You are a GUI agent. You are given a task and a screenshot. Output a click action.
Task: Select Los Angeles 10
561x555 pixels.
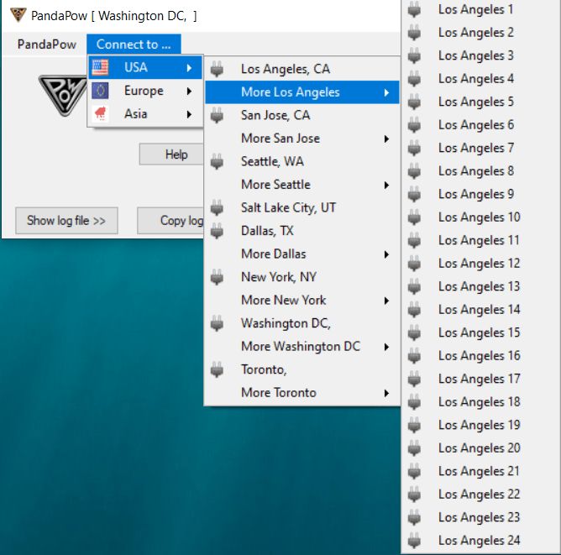coord(480,217)
